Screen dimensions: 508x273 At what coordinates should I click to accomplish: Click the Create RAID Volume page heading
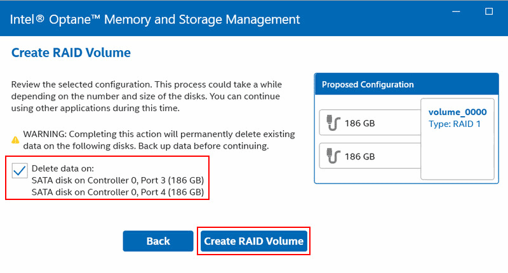(x=71, y=53)
